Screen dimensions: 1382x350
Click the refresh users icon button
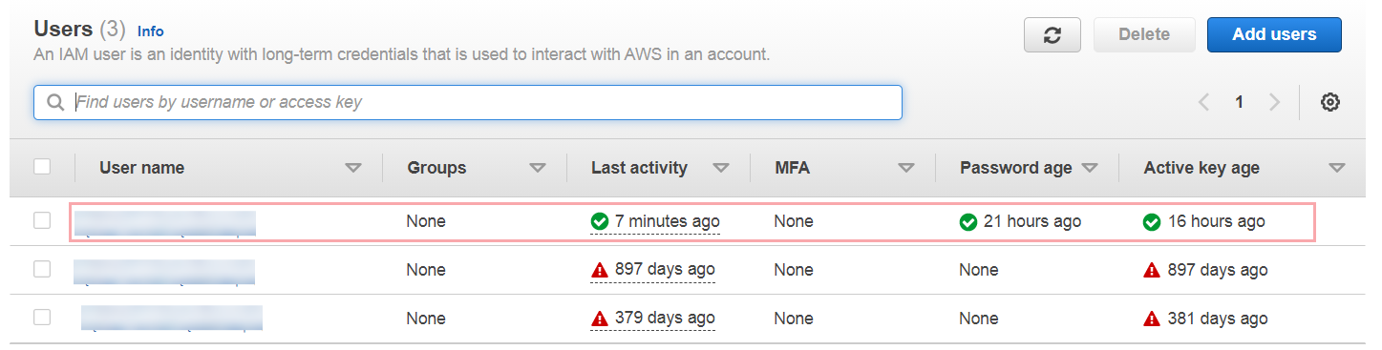click(x=1052, y=34)
